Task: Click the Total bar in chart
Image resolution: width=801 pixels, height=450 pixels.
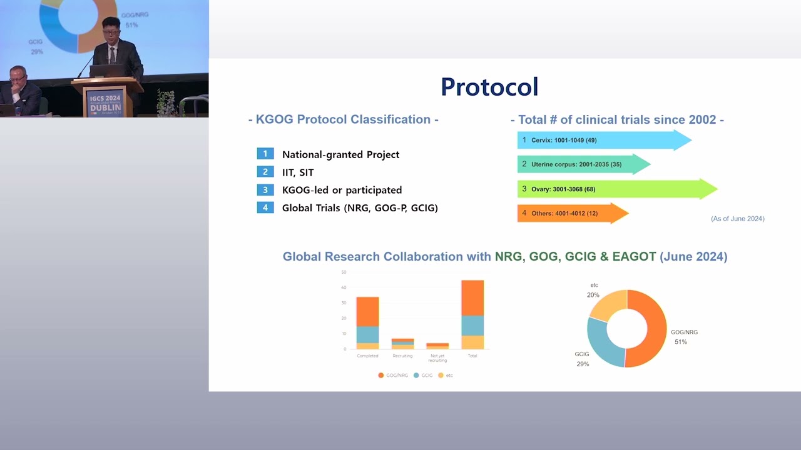Action: click(472, 314)
